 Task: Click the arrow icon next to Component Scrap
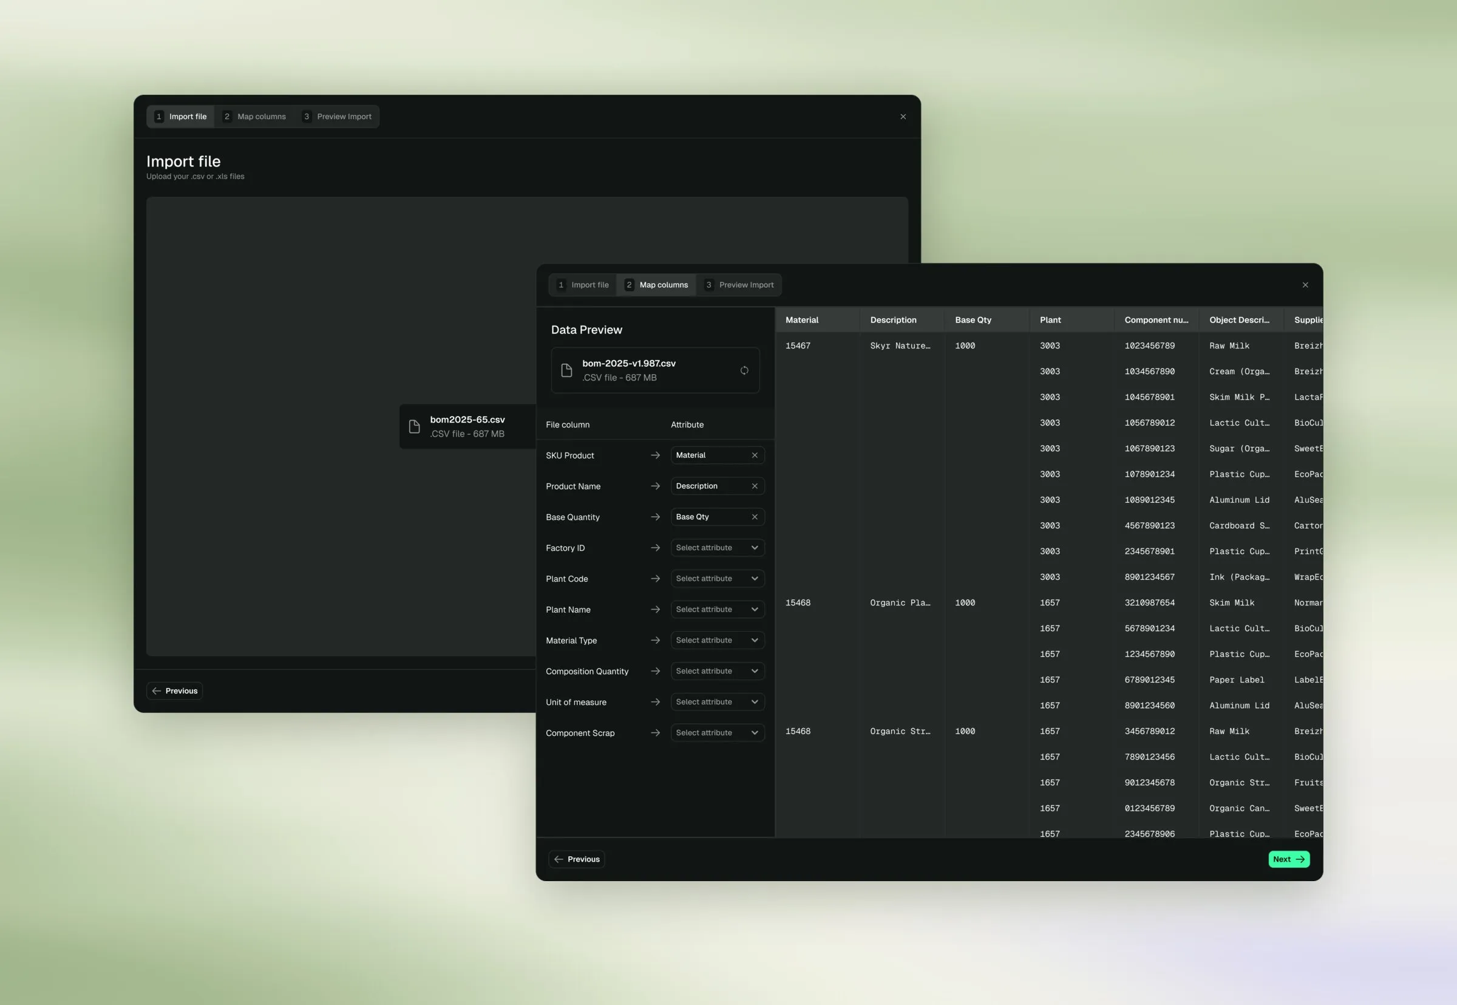point(655,733)
